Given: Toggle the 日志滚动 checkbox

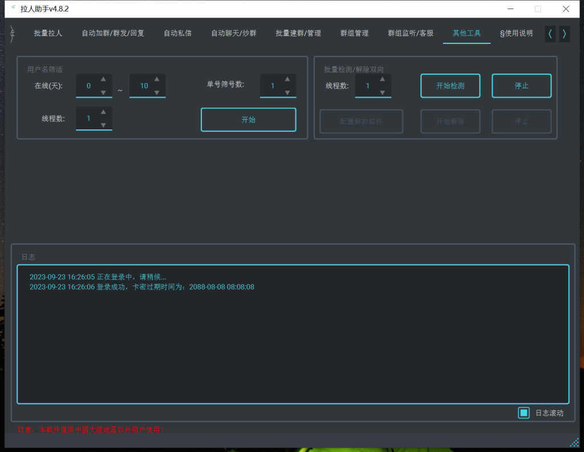Looking at the screenshot, I should tap(524, 413).
